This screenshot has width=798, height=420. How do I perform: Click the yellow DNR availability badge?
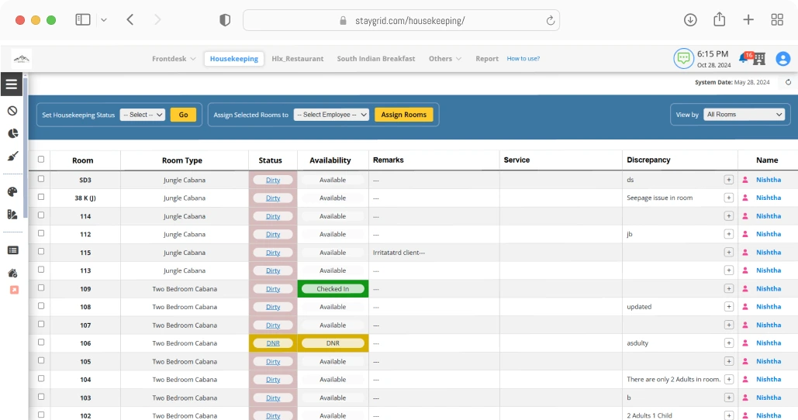(x=333, y=343)
